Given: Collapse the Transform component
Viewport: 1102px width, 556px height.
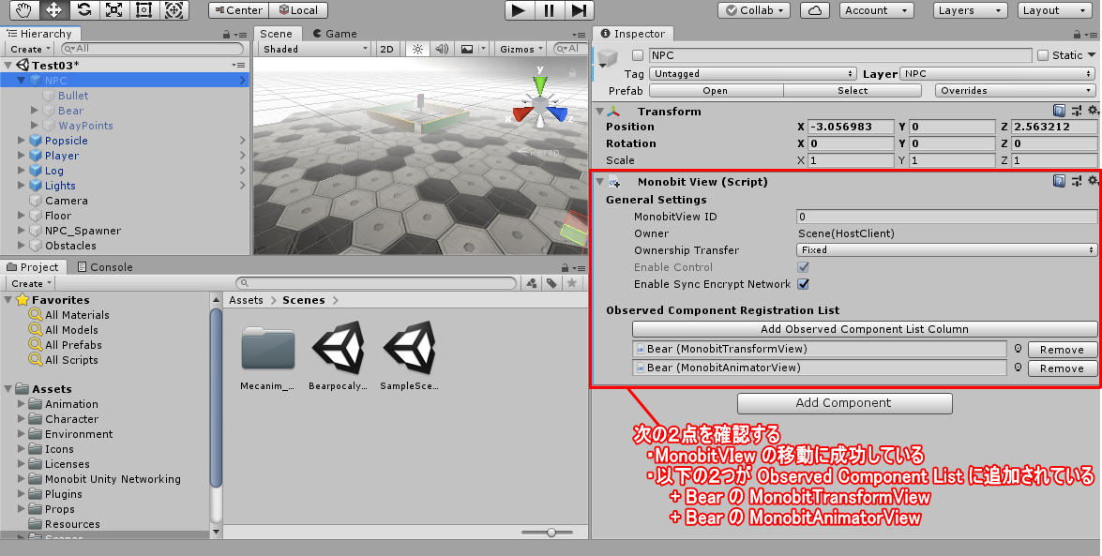Looking at the screenshot, I should [x=599, y=111].
